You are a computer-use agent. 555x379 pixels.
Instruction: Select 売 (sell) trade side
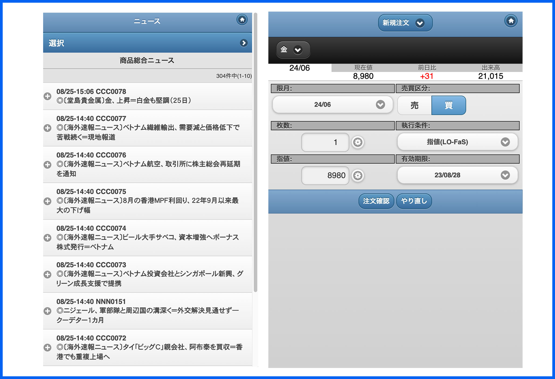click(414, 105)
